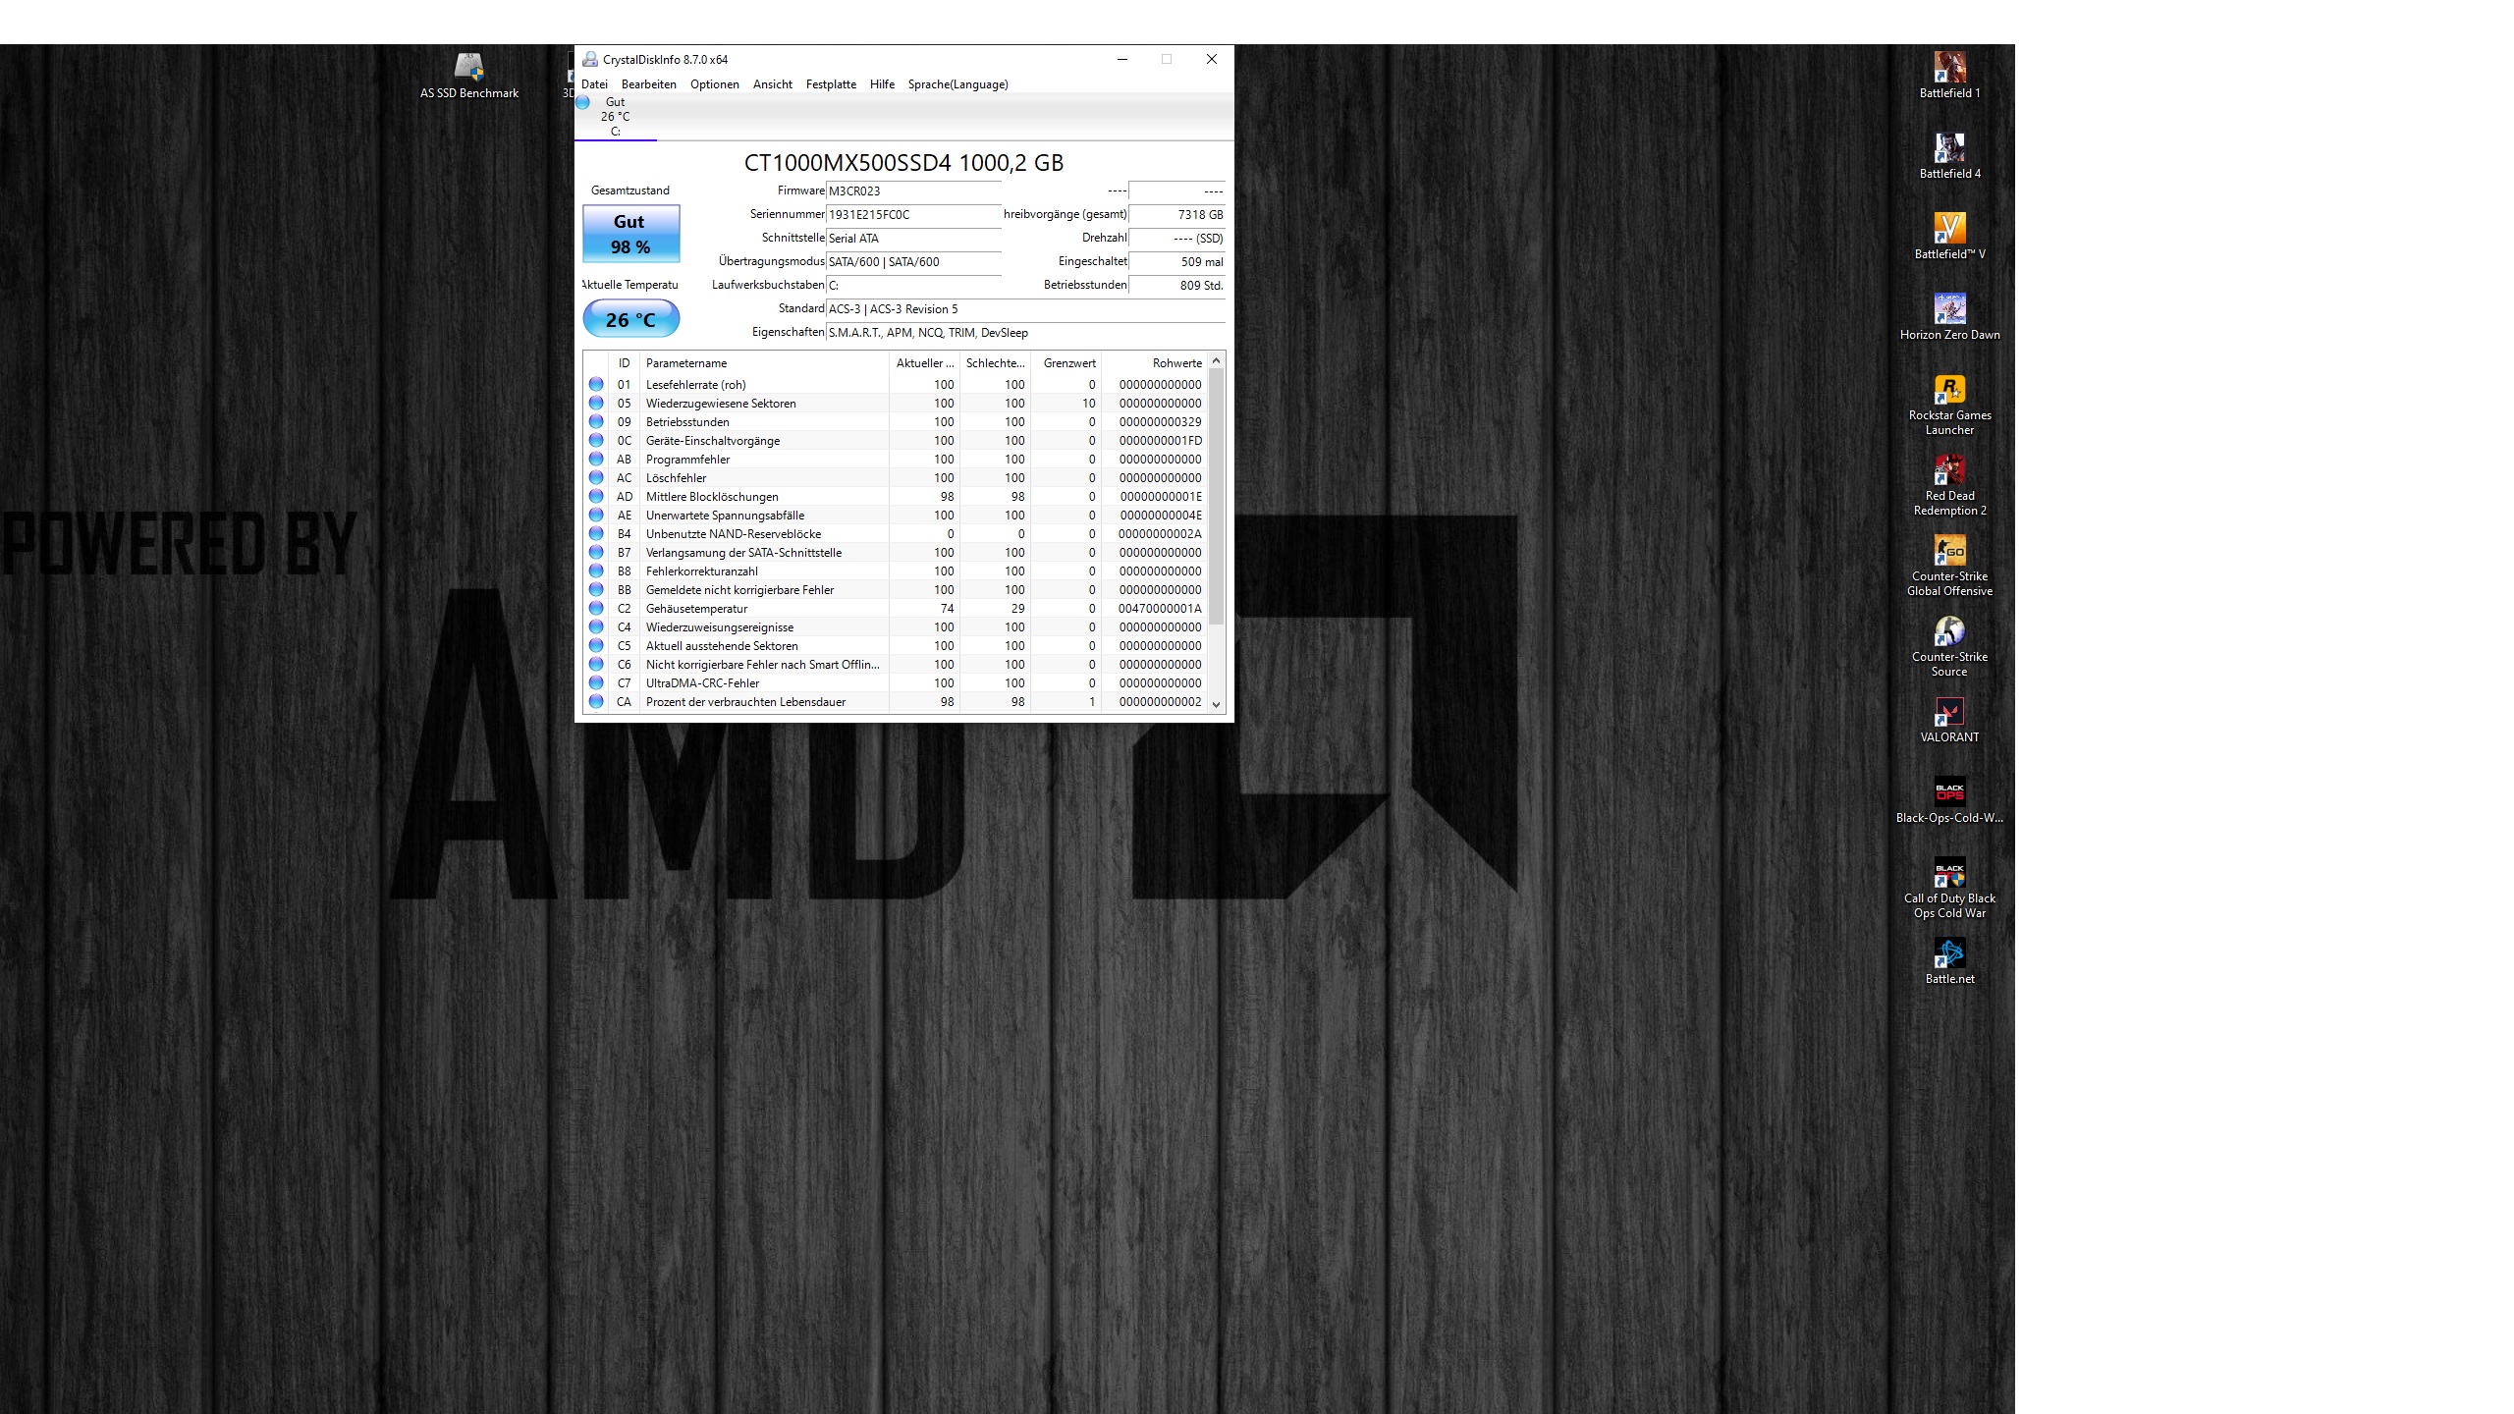Select the C: drive tab showing Gut
This screenshot has width=2514, height=1414.
[615, 116]
